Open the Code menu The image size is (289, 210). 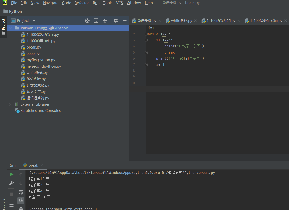click(67, 3)
